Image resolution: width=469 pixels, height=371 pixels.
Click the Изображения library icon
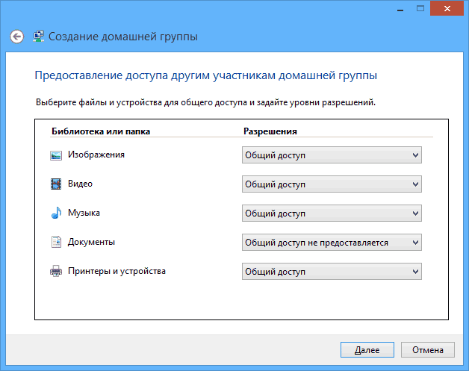[56, 155]
